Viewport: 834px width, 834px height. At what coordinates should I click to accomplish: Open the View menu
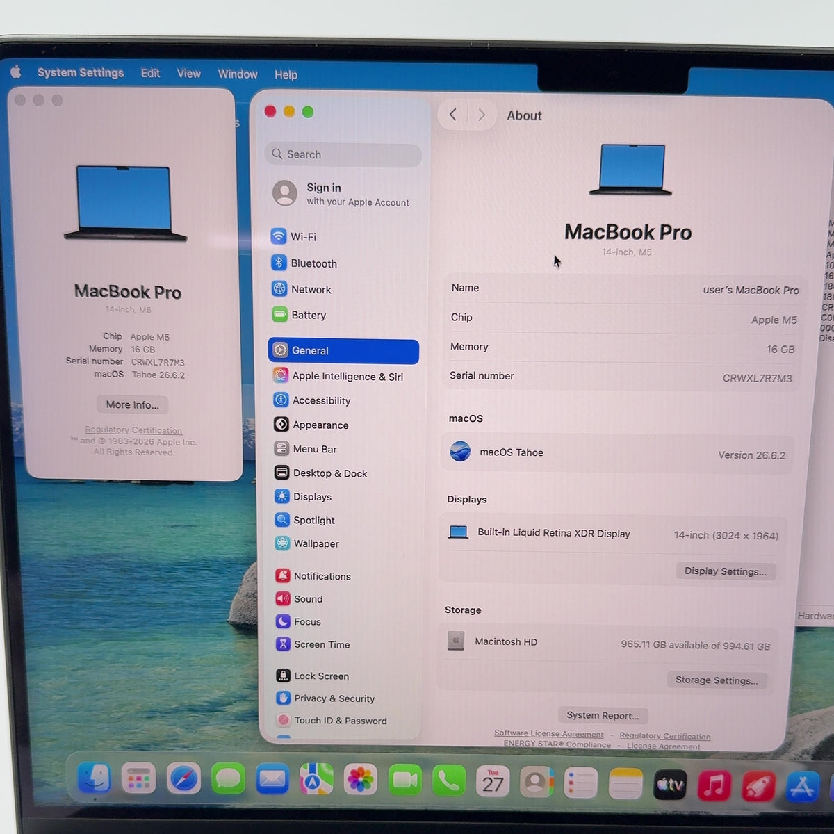click(188, 74)
